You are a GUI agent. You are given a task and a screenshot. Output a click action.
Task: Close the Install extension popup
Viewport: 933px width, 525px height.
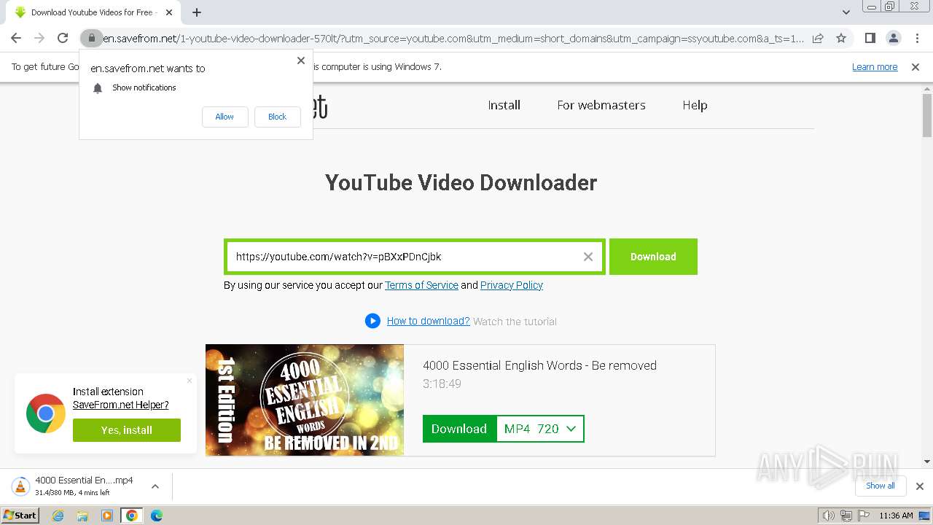point(190,381)
